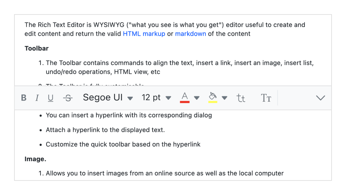The height and width of the screenshot is (195, 346).
Task: Open the markdown link
Action: pos(190,34)
